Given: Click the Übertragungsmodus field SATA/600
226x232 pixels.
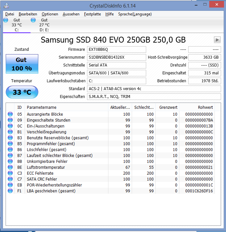Looking at the screenshot, I should point(117,73).
